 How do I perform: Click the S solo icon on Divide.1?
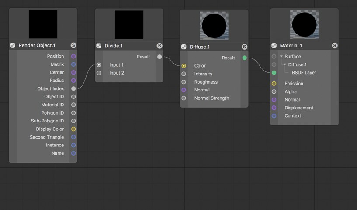(x=159, y=46)
